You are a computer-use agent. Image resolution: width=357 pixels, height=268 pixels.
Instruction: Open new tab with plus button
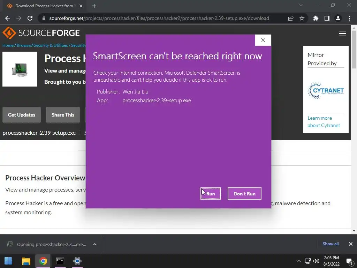pyautogui.click(x=94, y=6)
